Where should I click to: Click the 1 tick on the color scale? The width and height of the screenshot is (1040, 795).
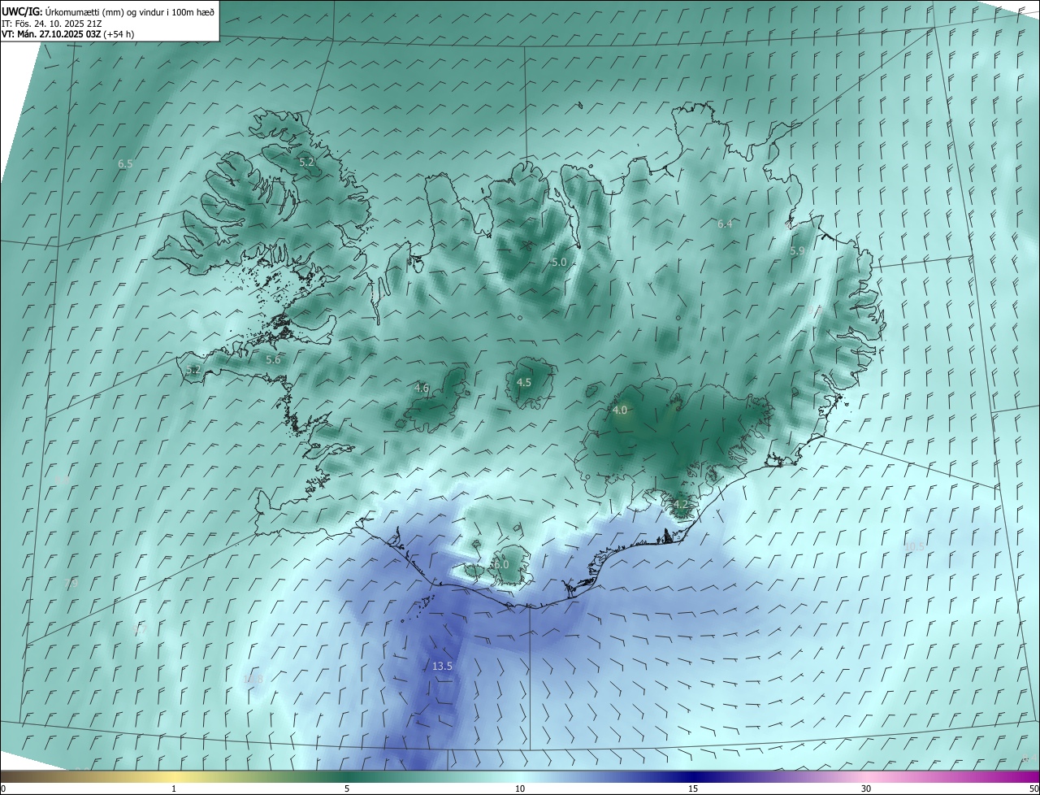coord(174,788)
